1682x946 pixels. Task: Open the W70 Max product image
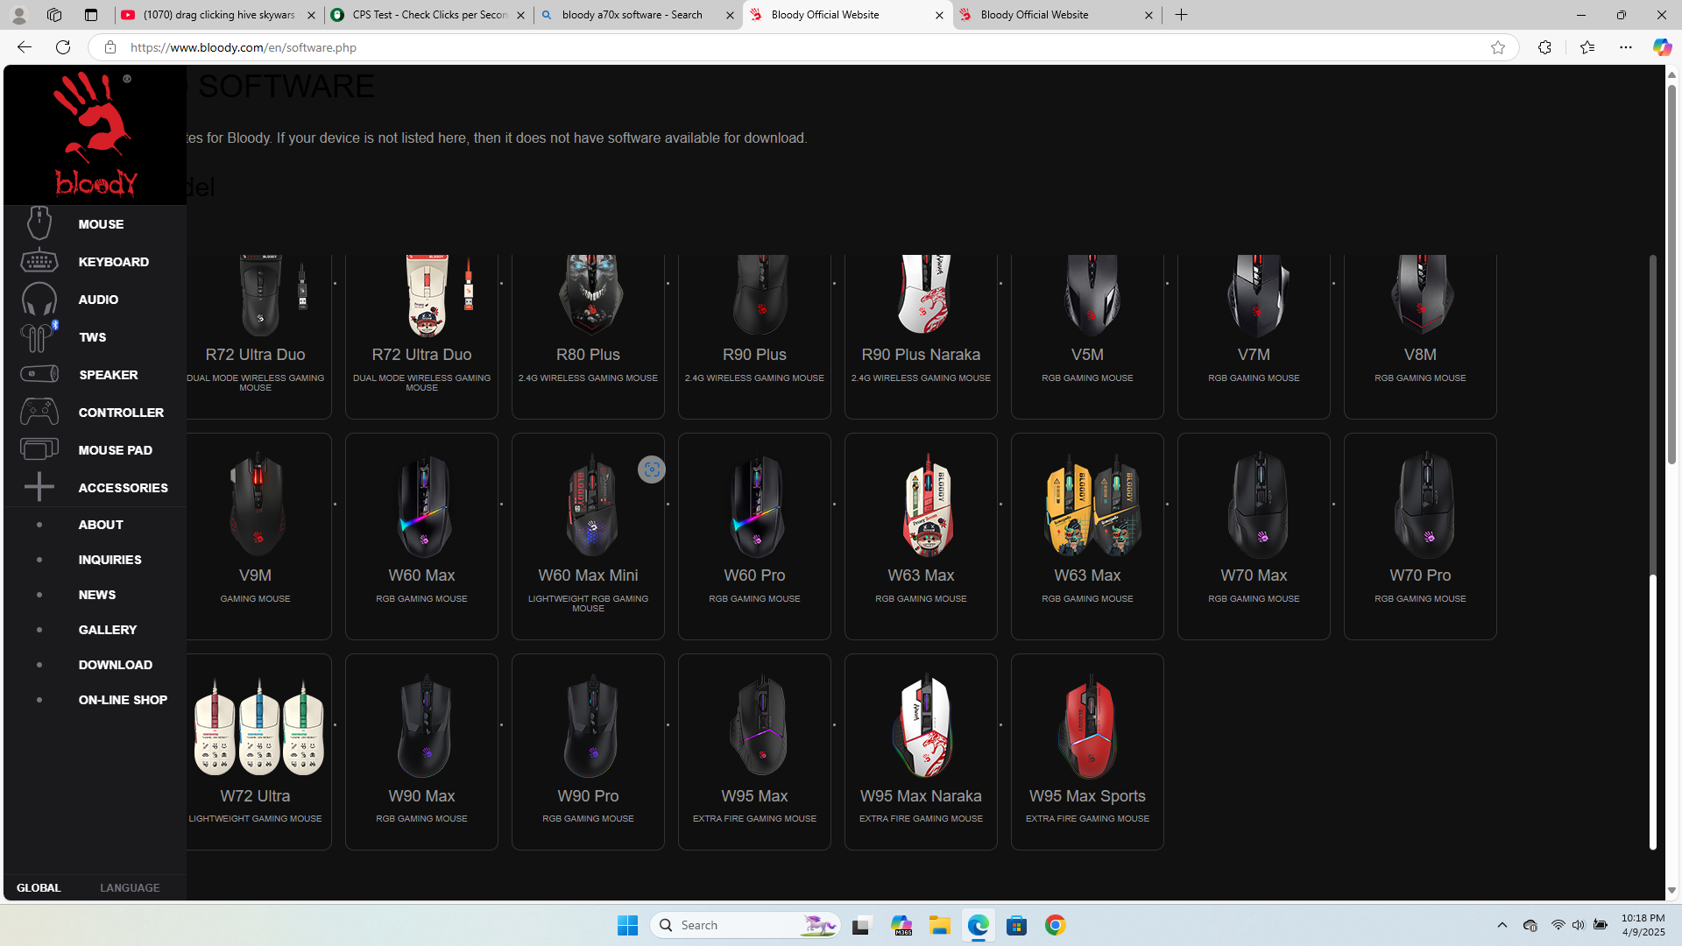tap(1258, 505)
